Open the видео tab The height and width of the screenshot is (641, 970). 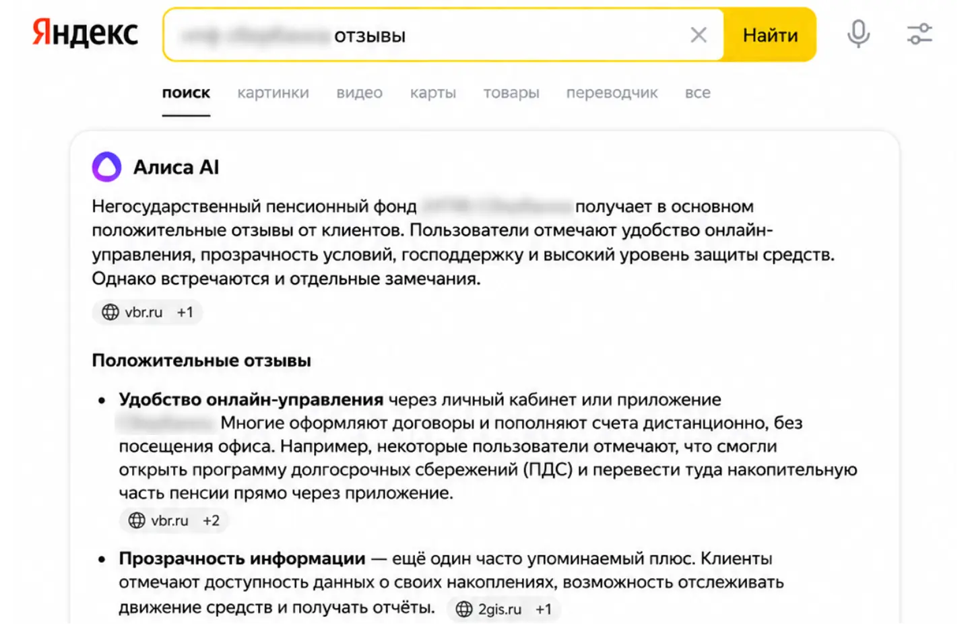coord(360,93)
